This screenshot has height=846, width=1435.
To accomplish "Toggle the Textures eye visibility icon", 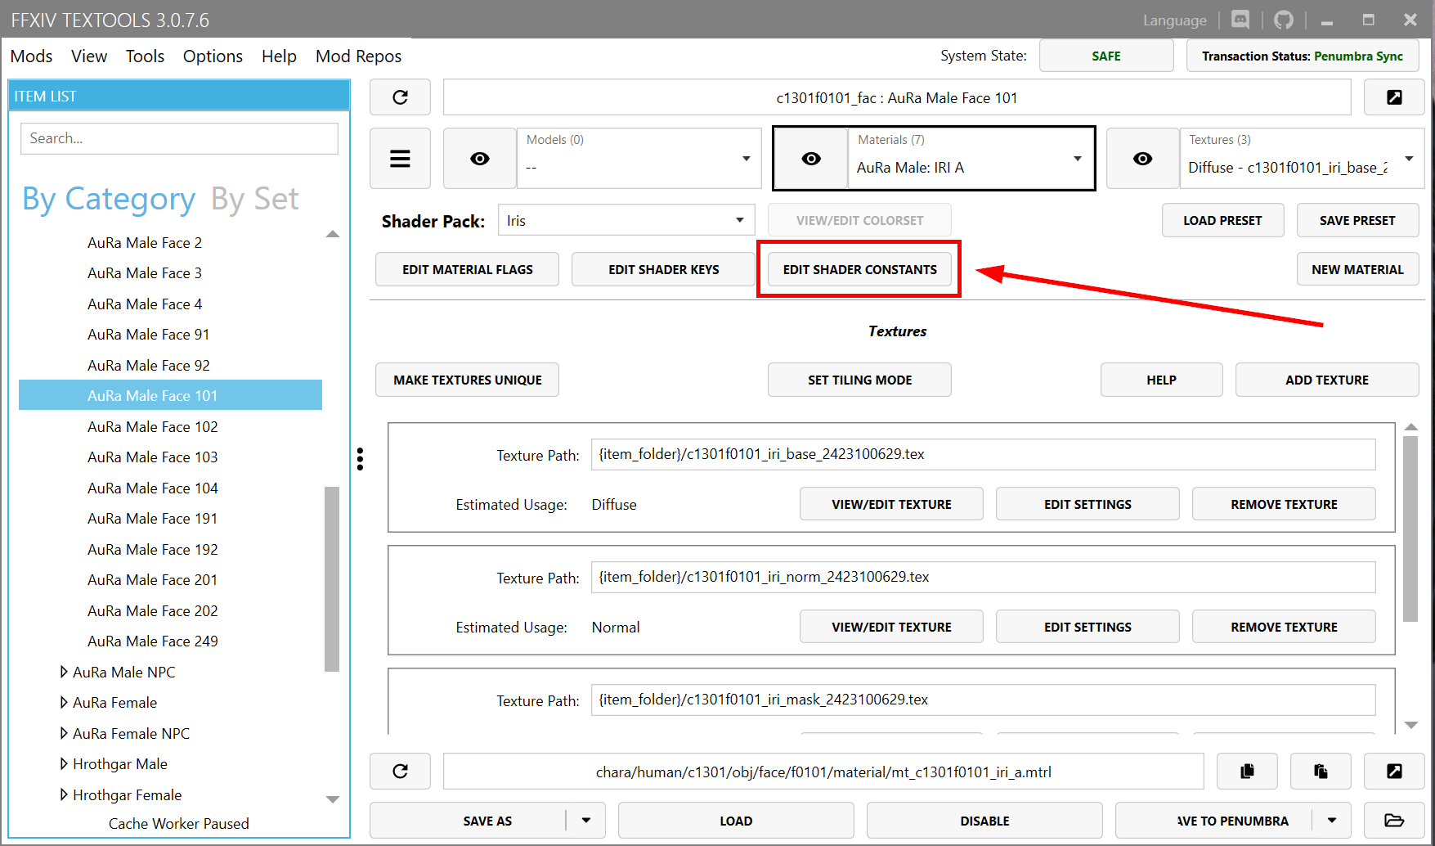I will [x=1143, y=159].
